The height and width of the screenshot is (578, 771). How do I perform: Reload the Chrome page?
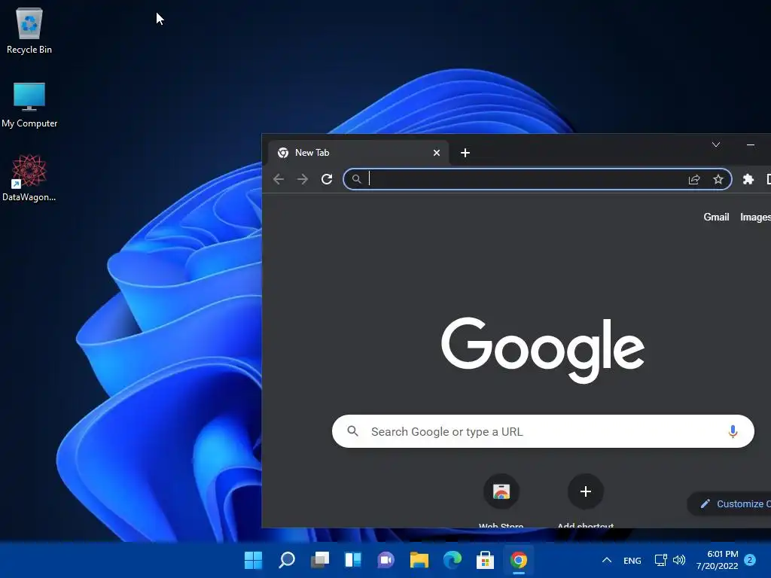[327, 179]
